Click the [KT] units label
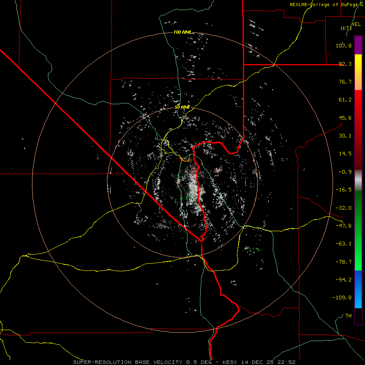Viewport: 365px width, 365px height. click(x=346, y=28)
